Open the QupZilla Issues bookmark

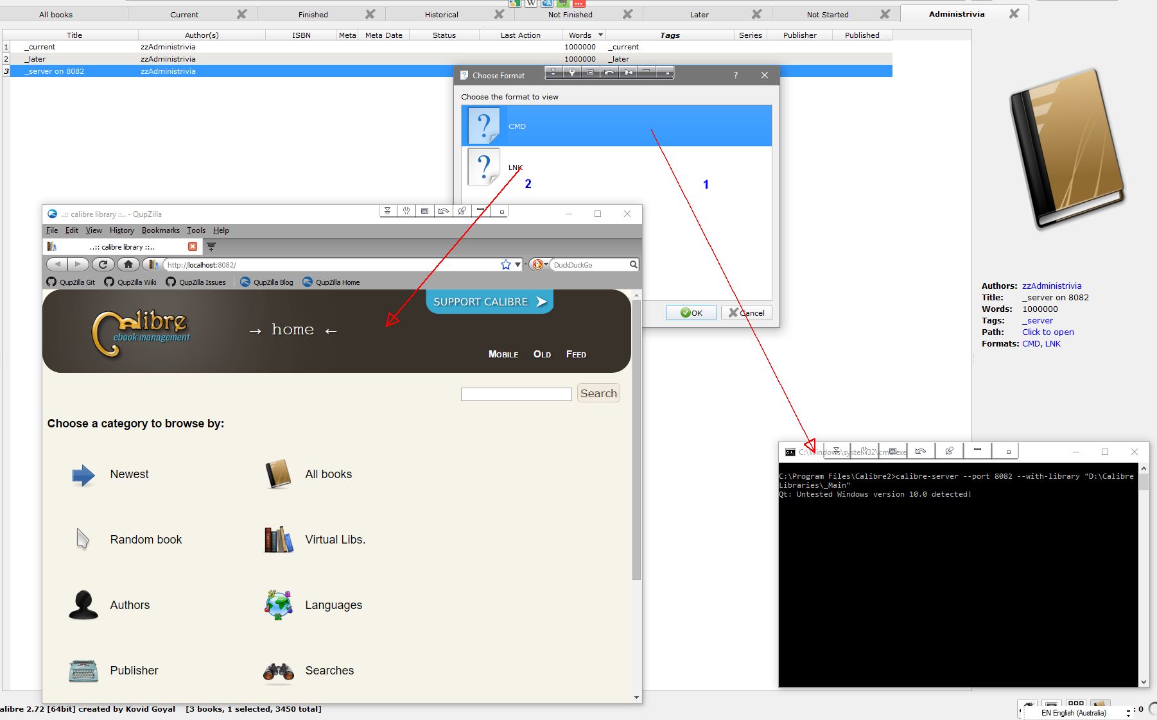[x=196, y=282]
